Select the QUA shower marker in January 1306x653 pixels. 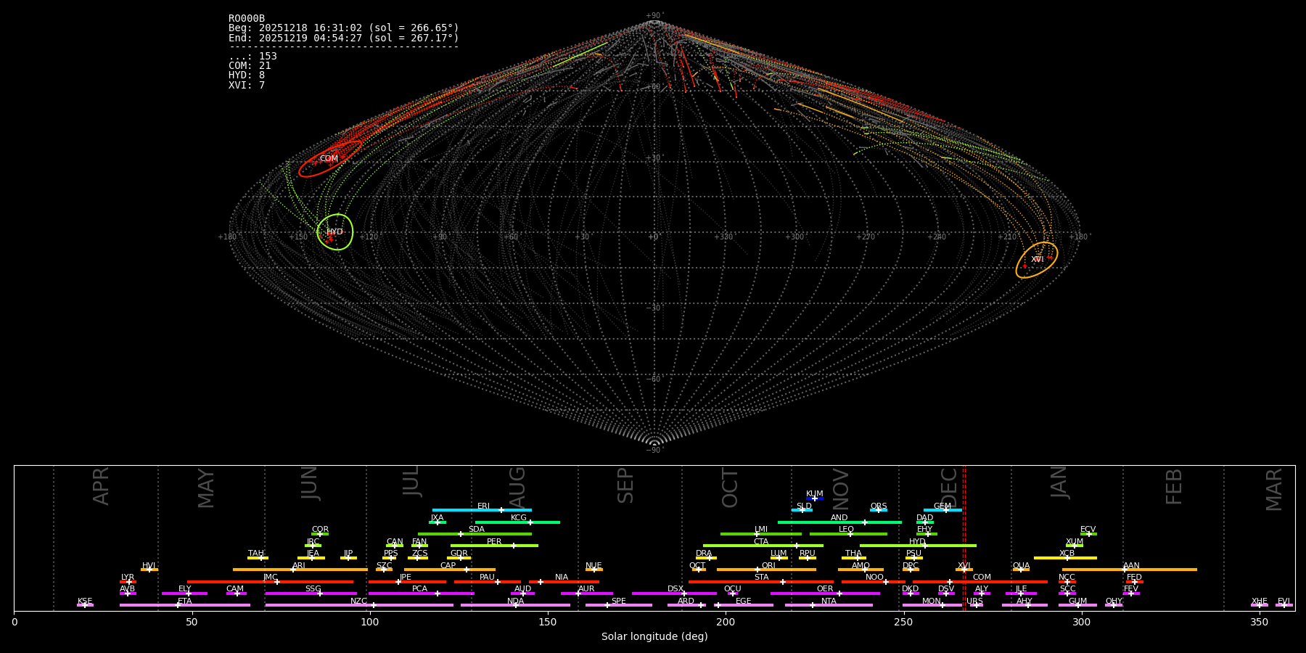tap(1021, 570)
